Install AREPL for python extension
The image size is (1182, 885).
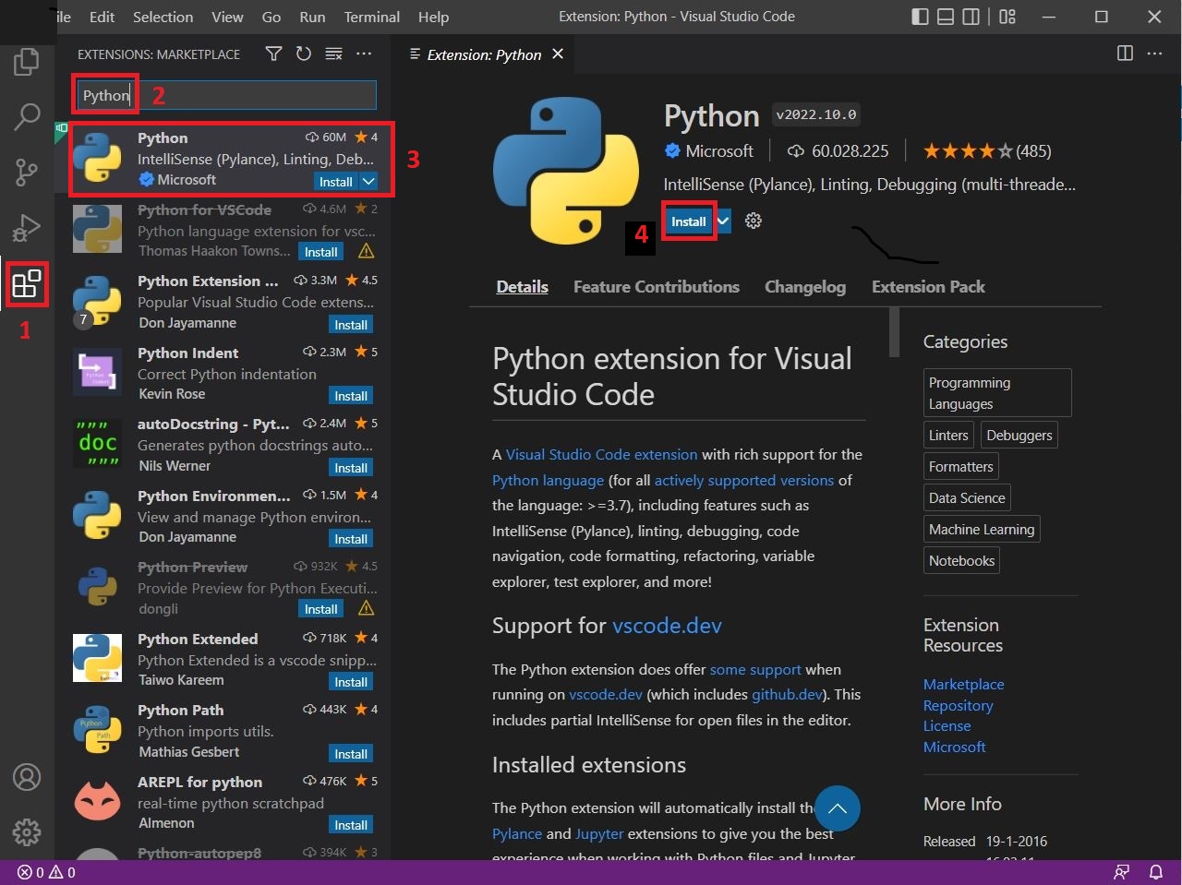point(351,825)
